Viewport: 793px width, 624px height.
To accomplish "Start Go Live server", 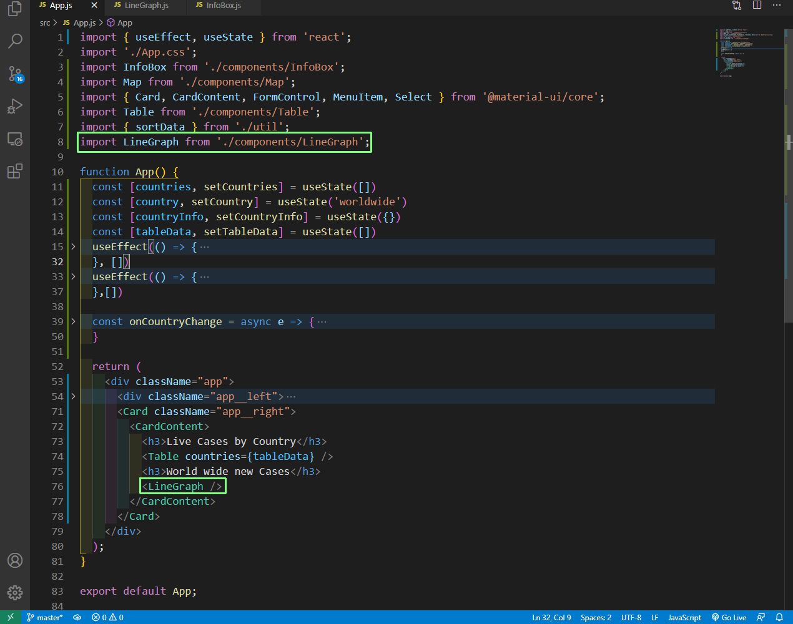I will coord(729,617).
